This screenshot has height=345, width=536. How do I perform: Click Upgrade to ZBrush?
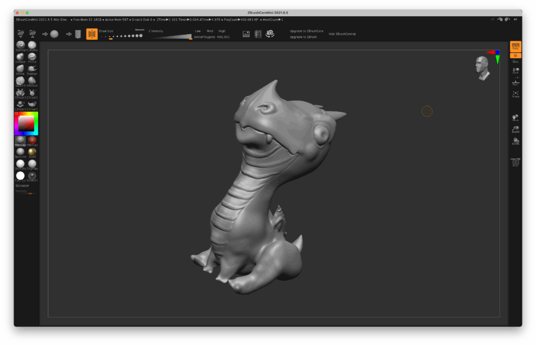point(303,37)
